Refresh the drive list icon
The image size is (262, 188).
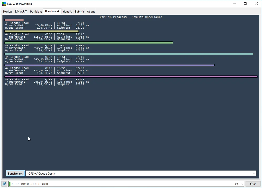(4, 184)
